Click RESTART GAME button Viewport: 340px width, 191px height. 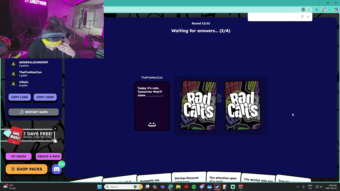pyautogui.click(x=33, y=112)
